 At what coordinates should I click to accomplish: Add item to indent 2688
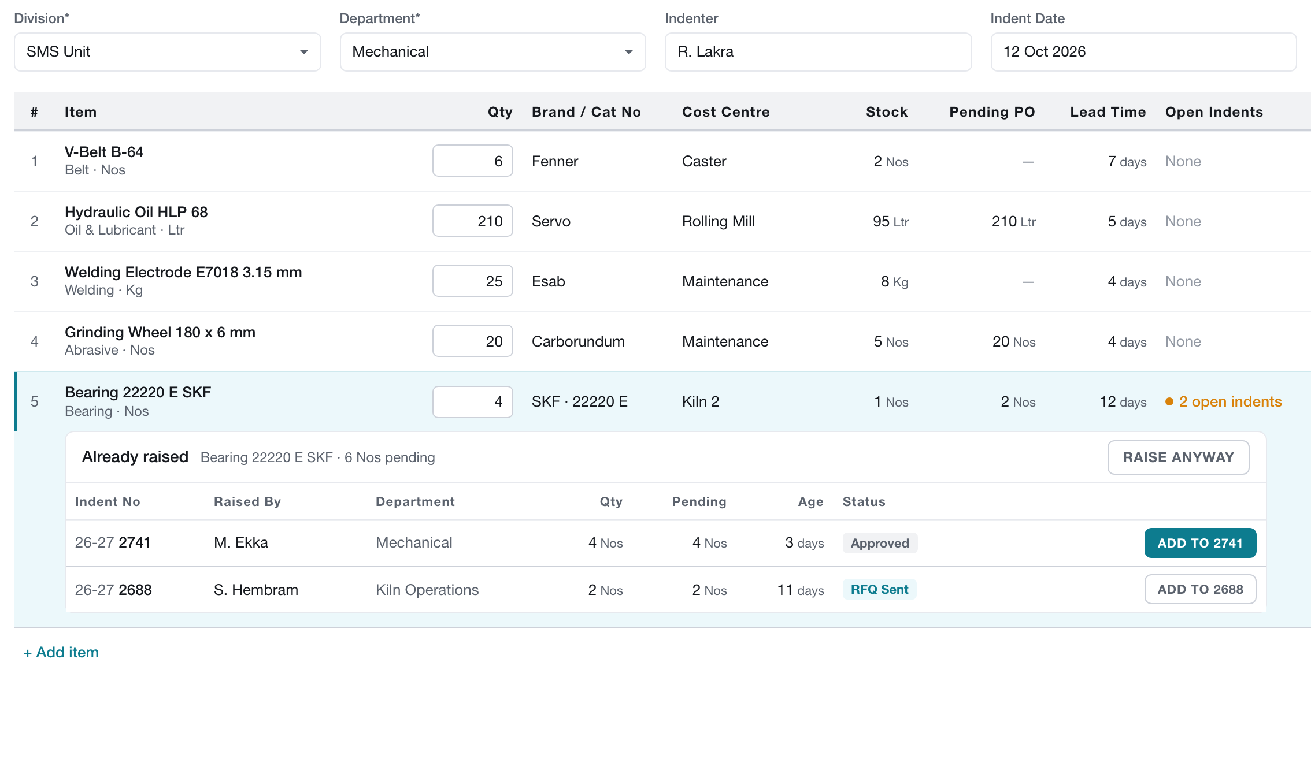1200,589
